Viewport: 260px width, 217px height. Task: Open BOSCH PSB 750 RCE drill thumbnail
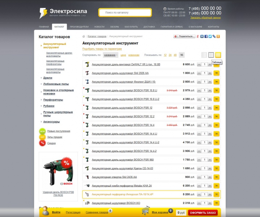[x=58, y=171]
